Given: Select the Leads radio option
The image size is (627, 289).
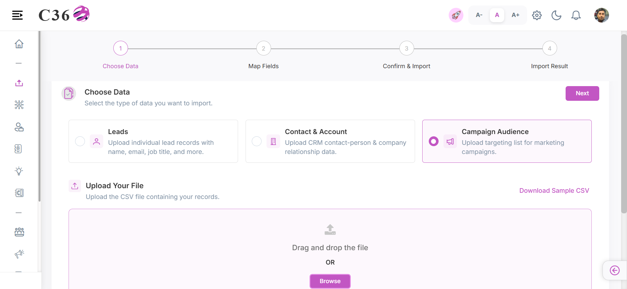Looking at the screenshot, I should 80,141.
